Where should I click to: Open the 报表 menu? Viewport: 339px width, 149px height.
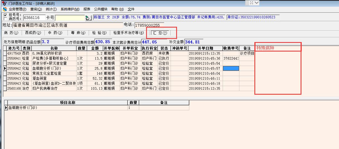87,9
